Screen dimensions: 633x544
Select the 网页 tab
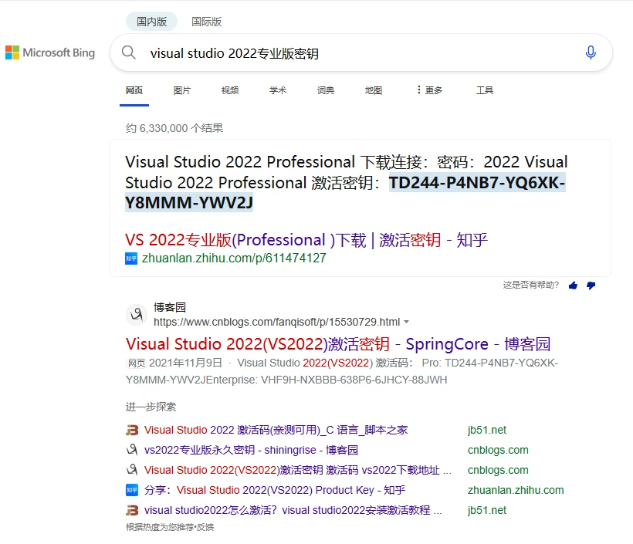(134, 90)
